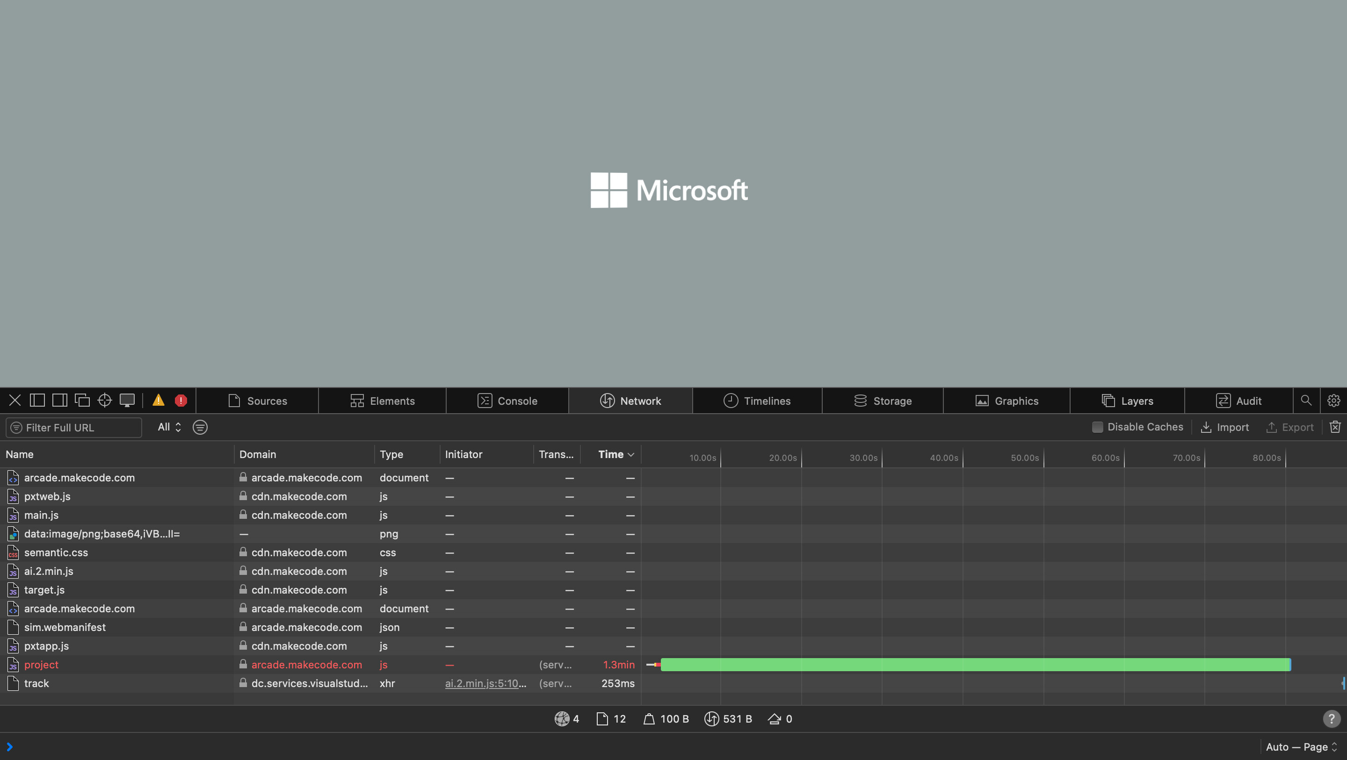
Task: Click the data:image png file icon
Action: pos(13,534)
